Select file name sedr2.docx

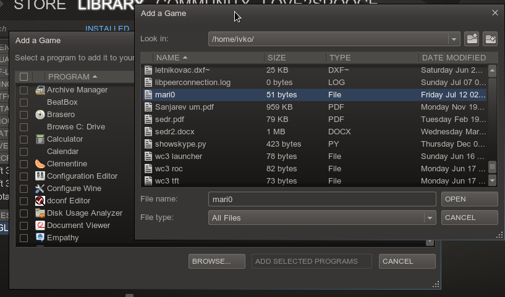coord(174,132)
